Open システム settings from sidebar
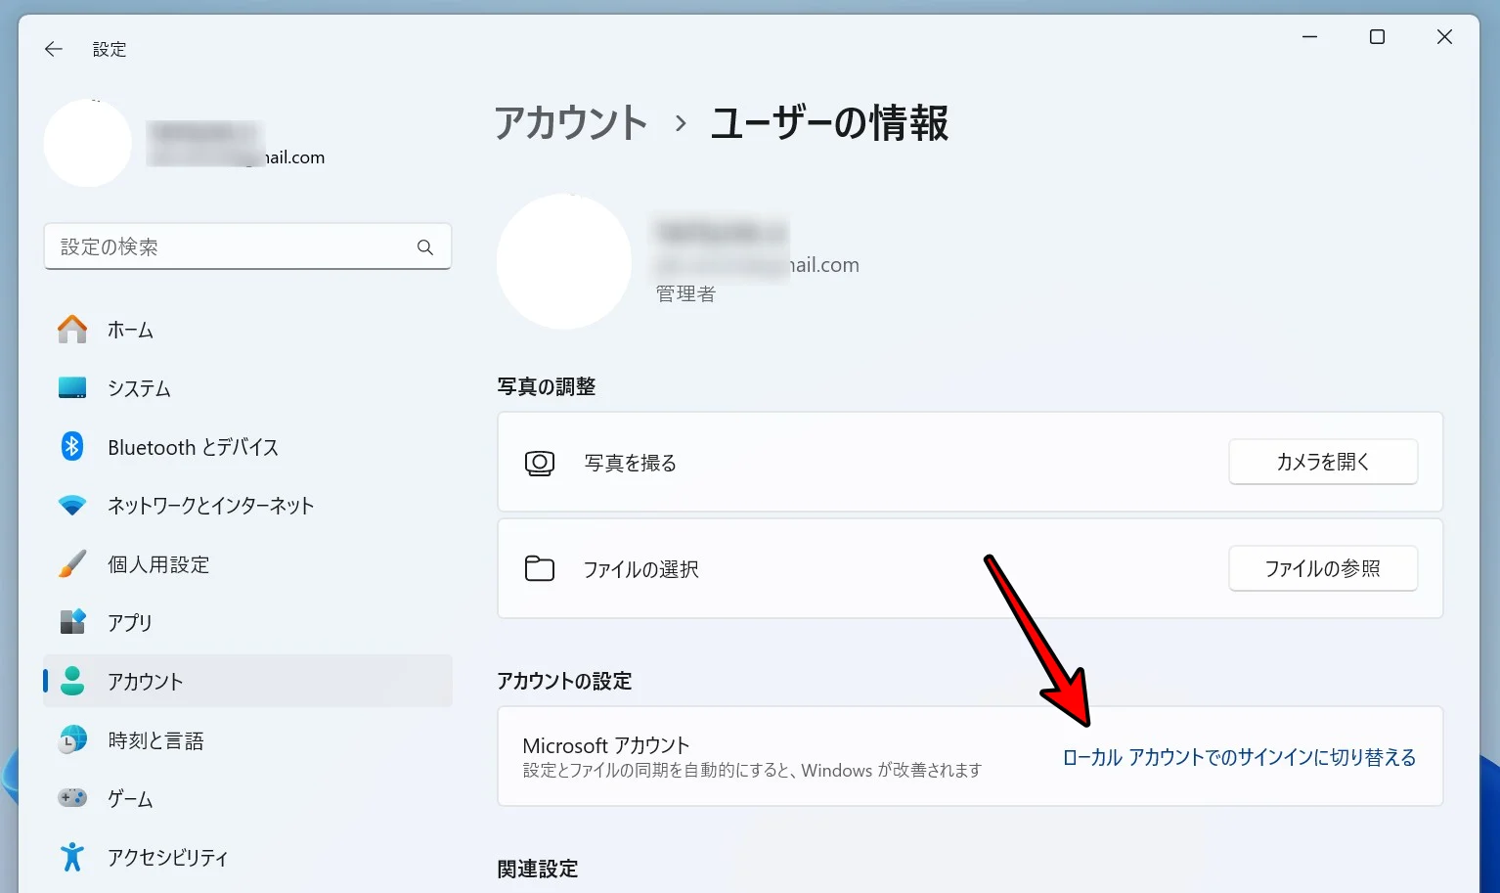The height and width of the screenshot is (893, 1500). (137, 388)
